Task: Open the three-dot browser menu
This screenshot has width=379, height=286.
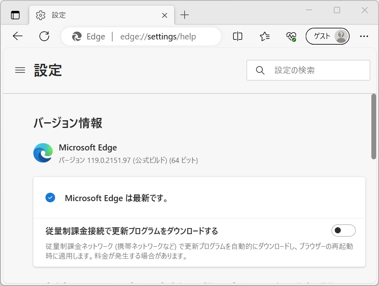Action: click(364, 36)
